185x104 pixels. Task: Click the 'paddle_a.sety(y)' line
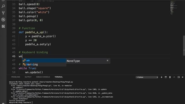[38, 44]
